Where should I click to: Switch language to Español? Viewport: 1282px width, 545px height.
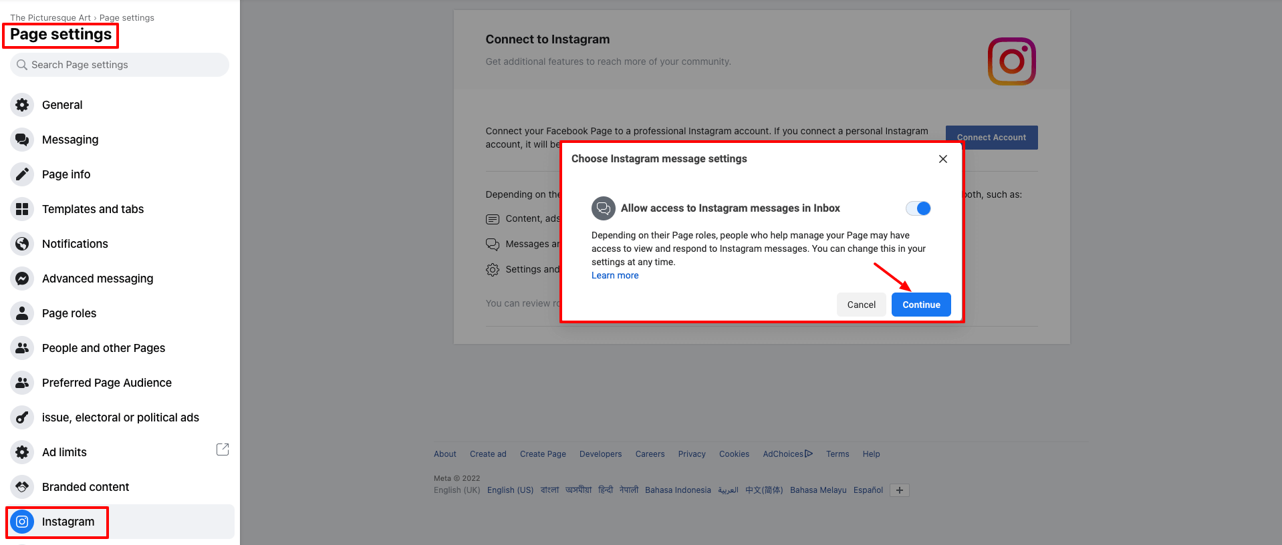[x=868, y=490]
